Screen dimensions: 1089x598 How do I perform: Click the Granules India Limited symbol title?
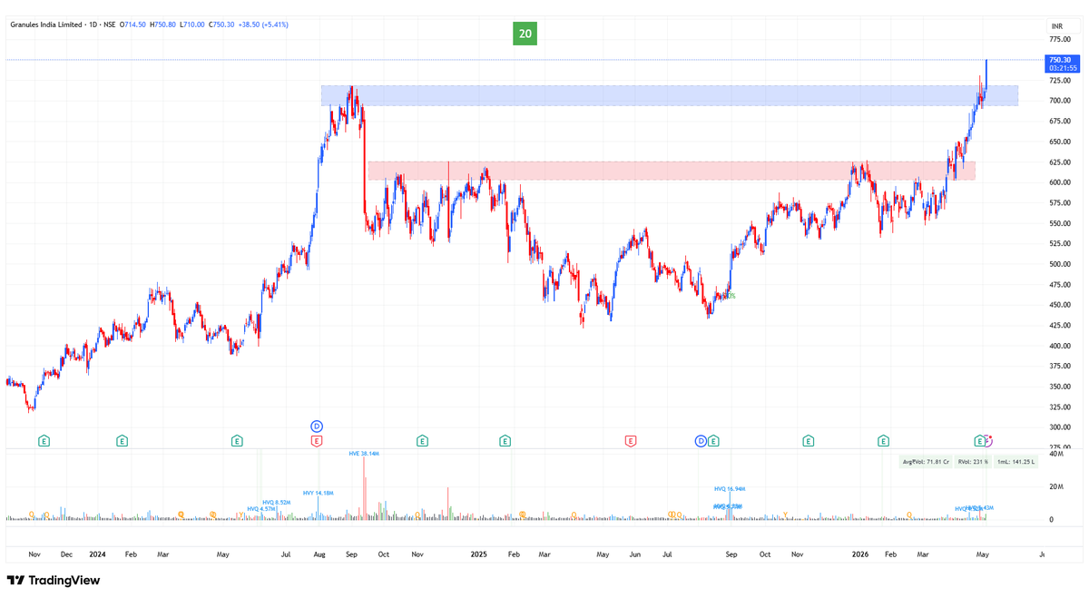coord(45,25)
